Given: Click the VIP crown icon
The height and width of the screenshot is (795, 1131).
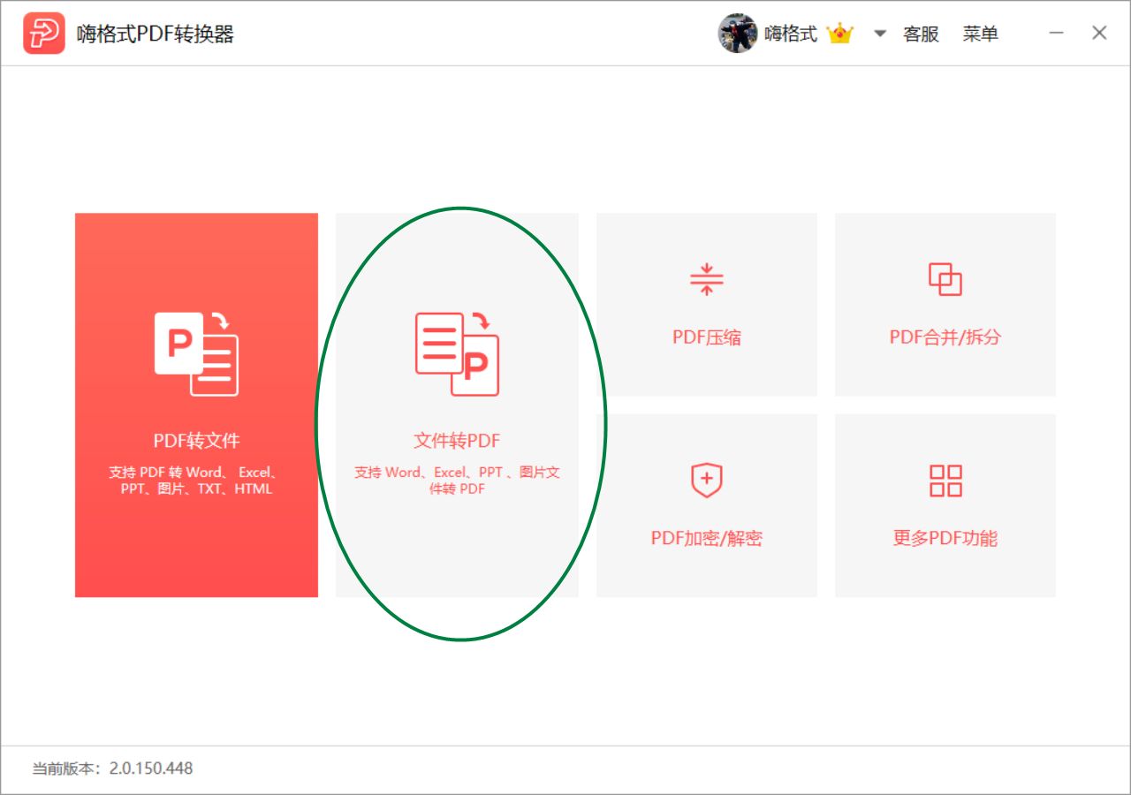Looking at the screenshot, I should (x=839, y=33).
